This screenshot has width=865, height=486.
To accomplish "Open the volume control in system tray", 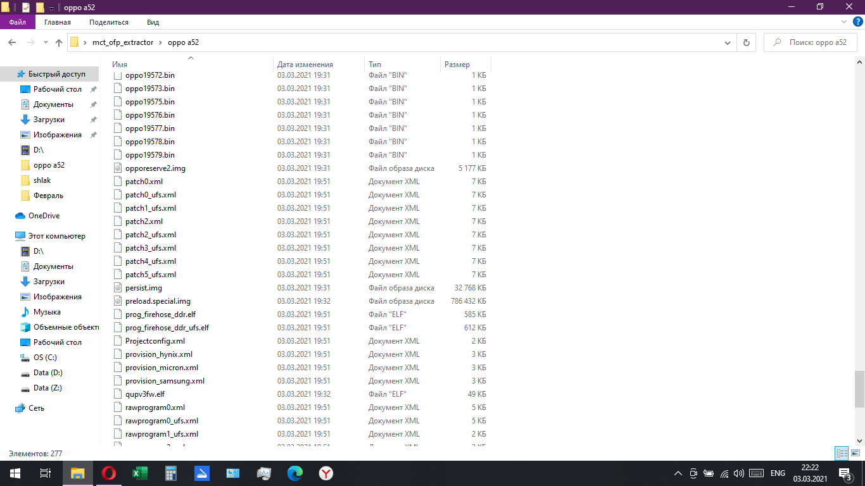I will pyautogui.click(x=738, y=473).
